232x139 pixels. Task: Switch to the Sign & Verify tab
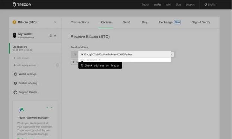click(201, 22)
